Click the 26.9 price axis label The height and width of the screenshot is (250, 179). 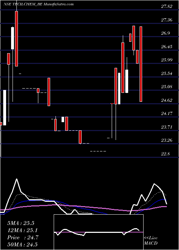pos(165,33)
